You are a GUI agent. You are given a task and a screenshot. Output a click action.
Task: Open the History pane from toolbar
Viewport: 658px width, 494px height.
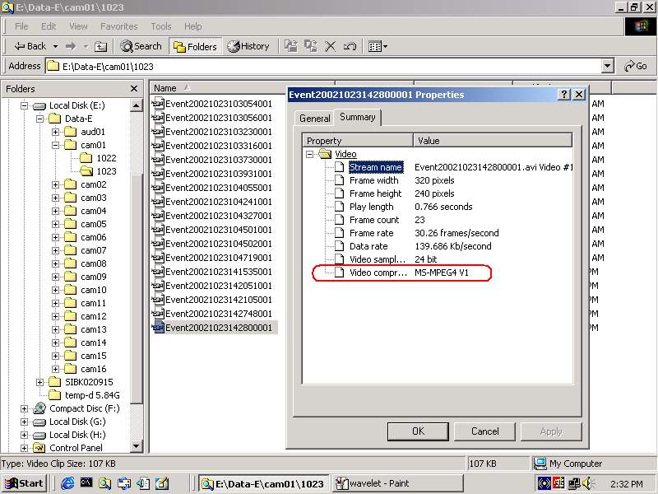[248, 46]
